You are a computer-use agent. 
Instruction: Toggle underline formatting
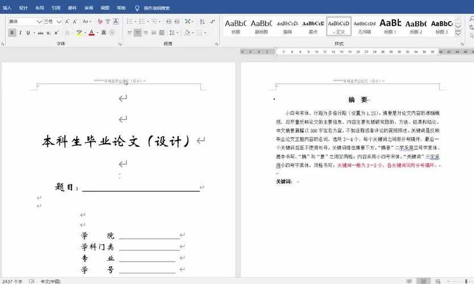point(28,32)
